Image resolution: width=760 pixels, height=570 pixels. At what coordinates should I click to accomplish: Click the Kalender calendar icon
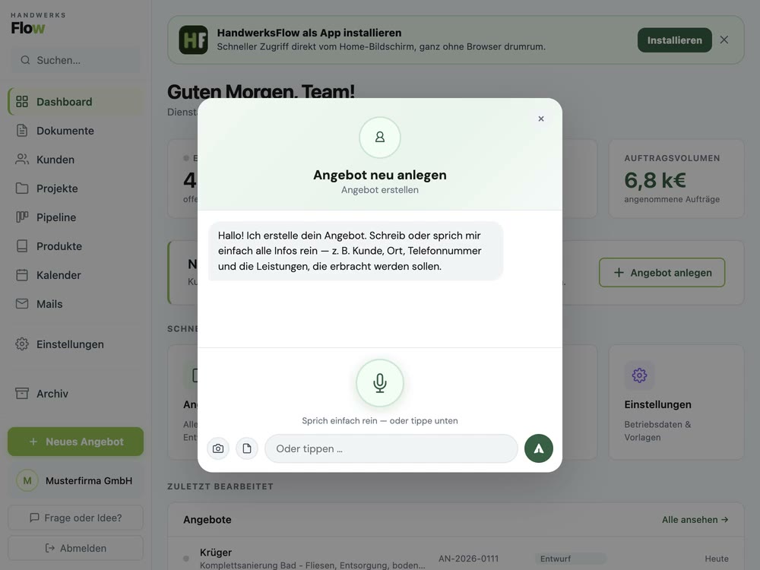(22, 275)
